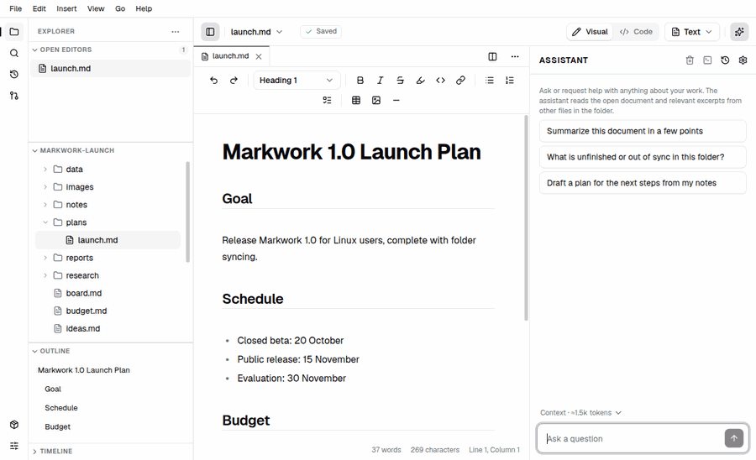Image resolution: width=756 pixels, height=460 pixels.
Task: Collapse the Open Editors section
Action: pyautogui.click(x=110, y=50)
